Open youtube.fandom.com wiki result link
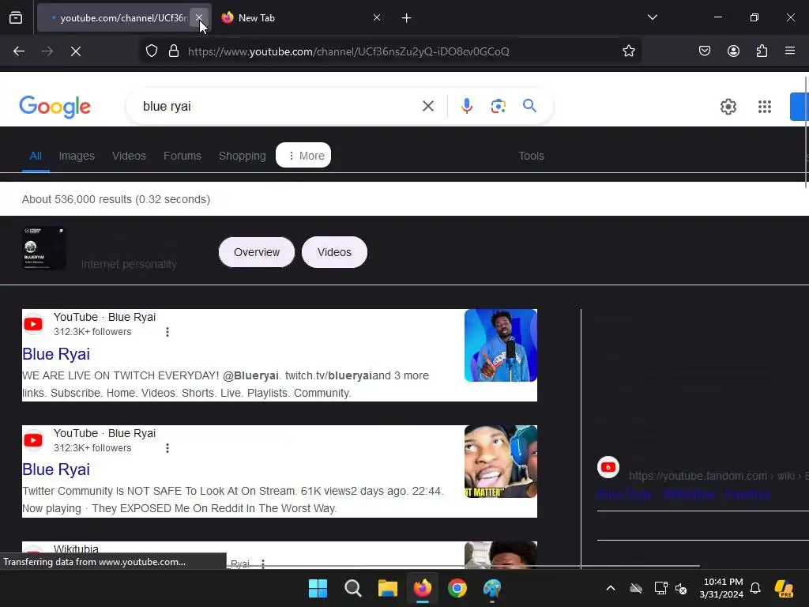Viewport: 809px width, 607px height. (x=683, y=495)
